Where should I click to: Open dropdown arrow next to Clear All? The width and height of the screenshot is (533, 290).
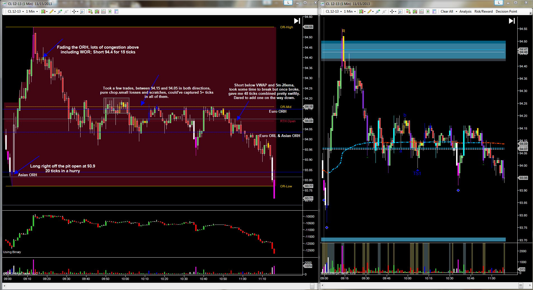click(456, 11)
